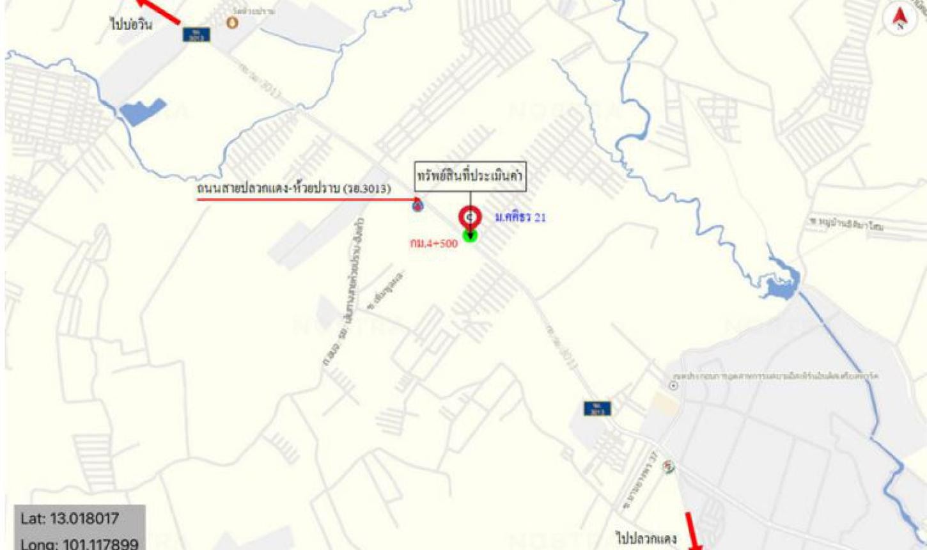Click the red arrow pointing to ไปบ่อวิน
Viewport: 927px width, 550px height.
(x=157, y=11)
